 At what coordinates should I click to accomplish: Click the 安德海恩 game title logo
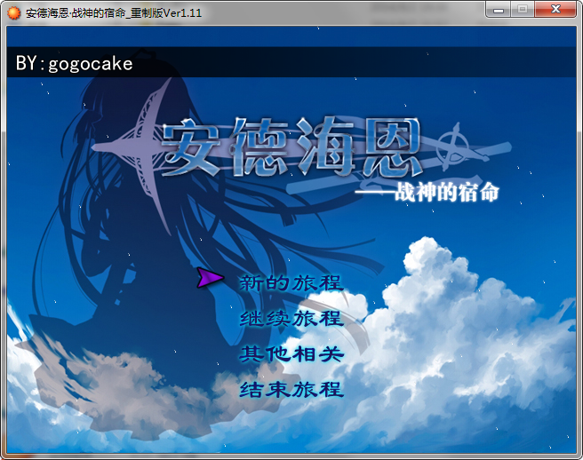pyautogui.click(x=291, y=147)
